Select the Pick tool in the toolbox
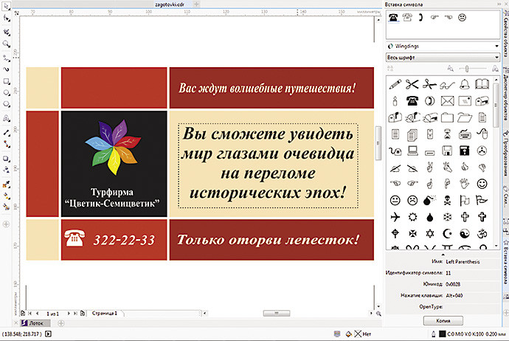 (6, 6)
